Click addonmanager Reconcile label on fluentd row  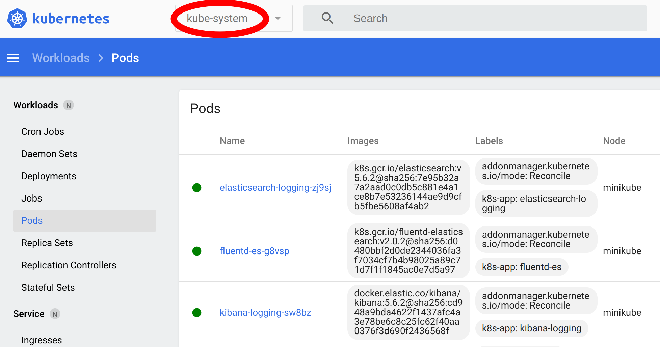coord(536,239)
